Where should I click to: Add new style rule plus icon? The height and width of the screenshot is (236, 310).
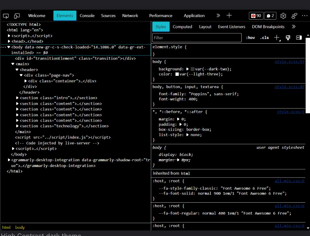pyautogui.click(x=277, y=38)
